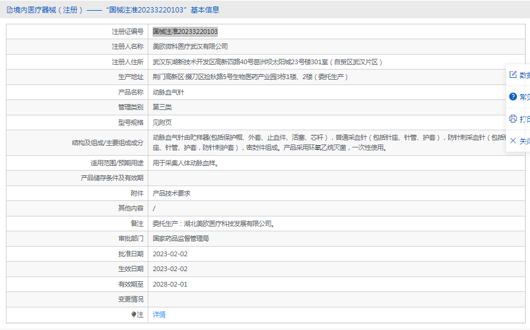Click the 生效日期 value 2023-02-02
Viewport: 530px width, 330px height.
pos(170,269)
